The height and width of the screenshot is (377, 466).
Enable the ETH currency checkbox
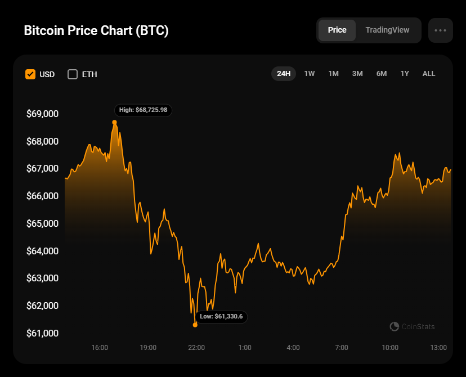point(73,74)
